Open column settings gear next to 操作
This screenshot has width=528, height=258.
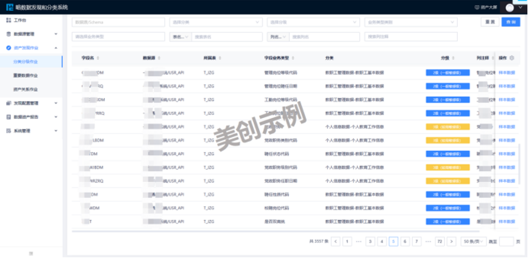point(512,58)
